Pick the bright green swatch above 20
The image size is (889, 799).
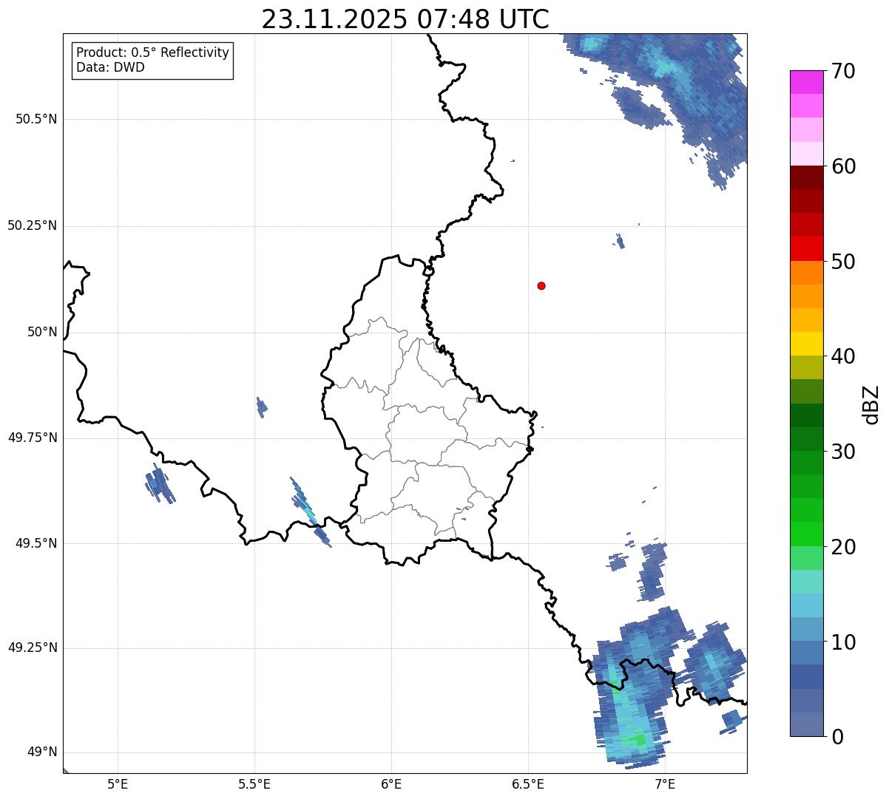coord(806,534)
